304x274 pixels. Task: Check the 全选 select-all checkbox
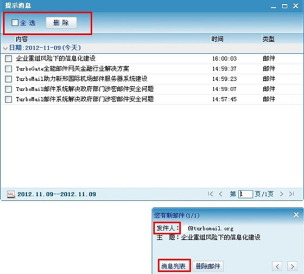coord(15,23)
